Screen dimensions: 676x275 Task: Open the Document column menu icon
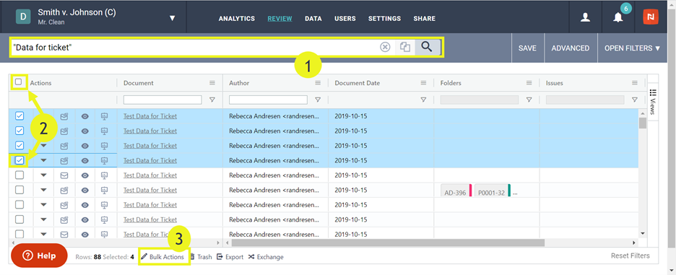pos(212,83)
